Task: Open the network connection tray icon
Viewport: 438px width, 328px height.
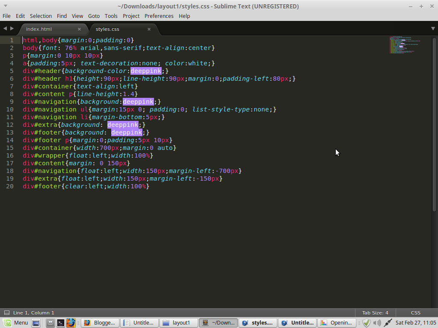Action: pyautogui.click(x=388, y=323)
